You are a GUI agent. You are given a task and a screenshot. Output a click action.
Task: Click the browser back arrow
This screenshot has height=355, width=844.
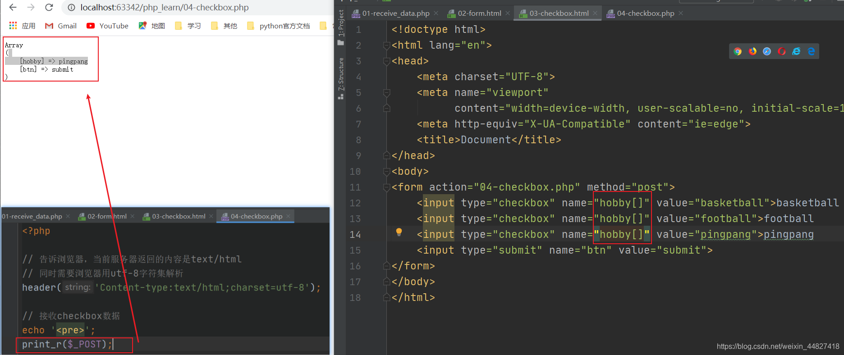(x=13, y=7)
